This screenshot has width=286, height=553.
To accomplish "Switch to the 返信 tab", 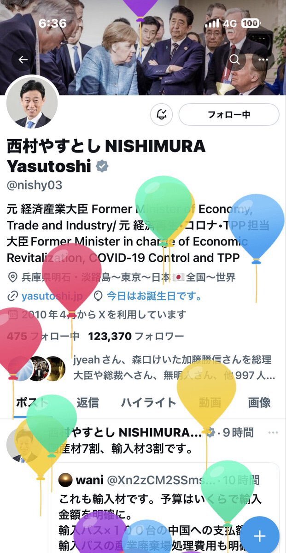I will coord(88,402).
